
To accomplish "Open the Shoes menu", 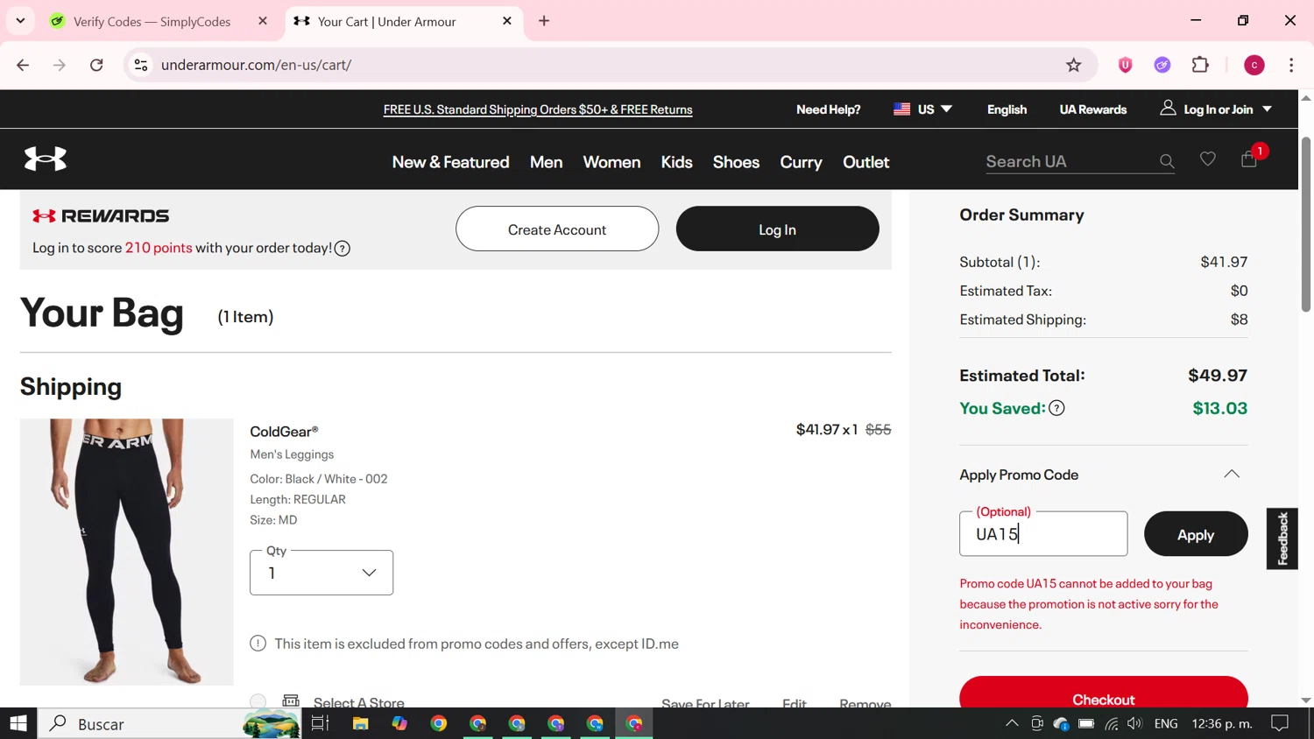I will (x=736, y=162).
